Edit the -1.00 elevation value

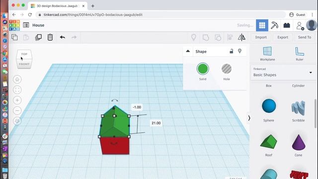(137, 107)
